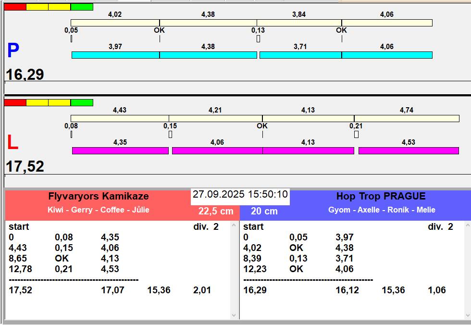The height and width of the screenshot is (325, 471).
Task: Click the 22,5 cm jump height label
Action: (x=216, y=211)
